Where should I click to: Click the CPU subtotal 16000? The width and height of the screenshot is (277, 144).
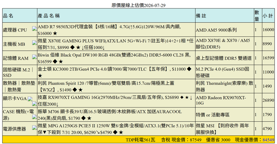click(268, 30)
